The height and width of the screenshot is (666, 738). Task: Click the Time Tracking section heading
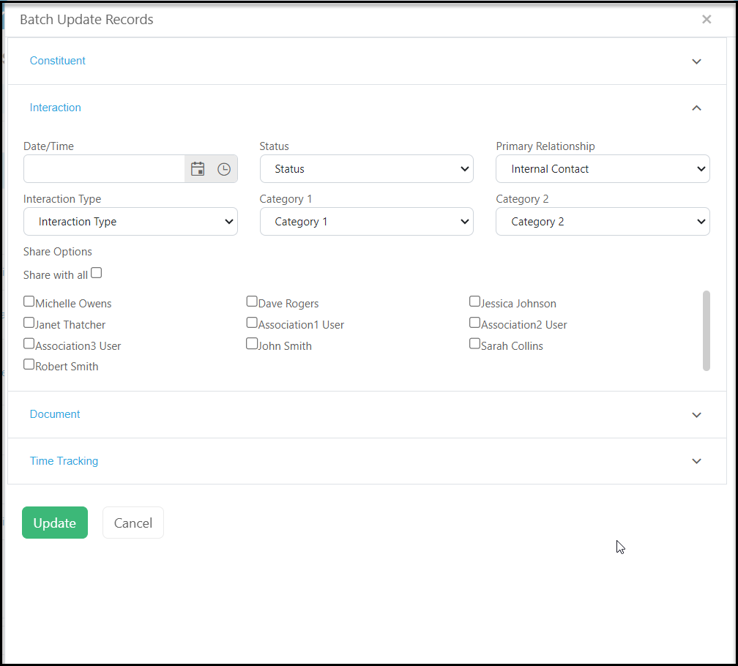64,461
